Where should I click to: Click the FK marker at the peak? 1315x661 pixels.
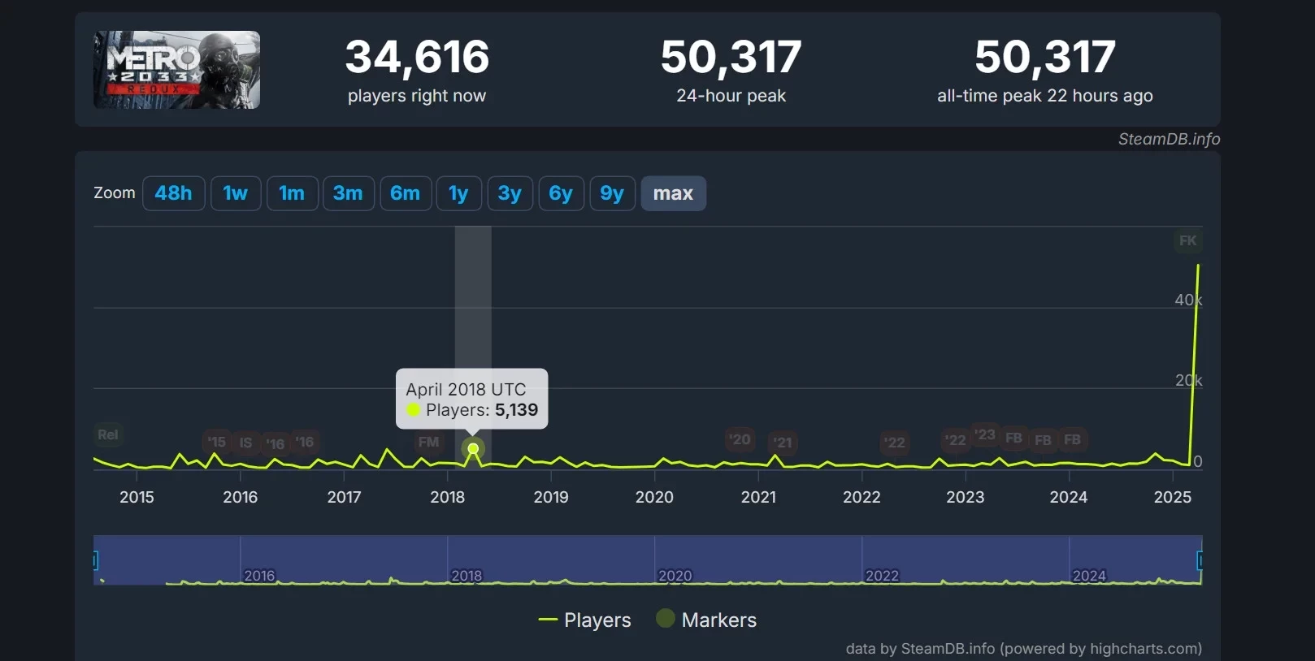[1187, 240]
